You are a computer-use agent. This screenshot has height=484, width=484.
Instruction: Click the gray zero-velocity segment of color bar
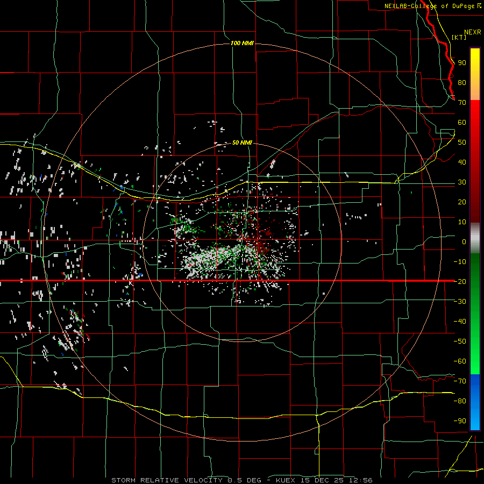475,238
